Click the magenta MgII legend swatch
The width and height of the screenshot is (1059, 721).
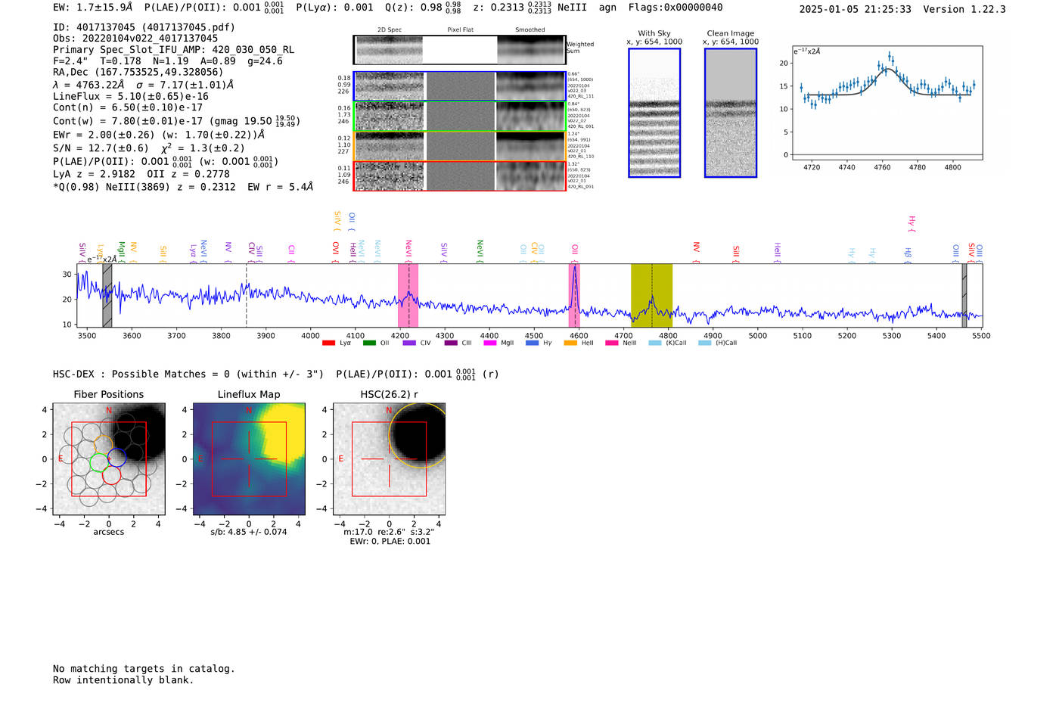click(490, 343)
